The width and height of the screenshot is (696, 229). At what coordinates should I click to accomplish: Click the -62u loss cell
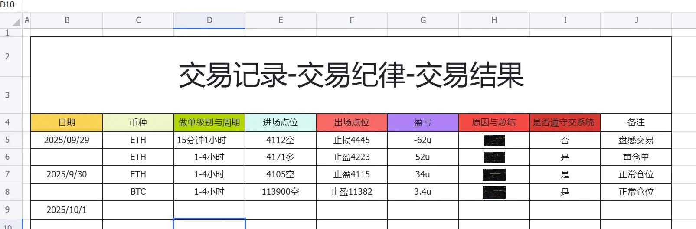click(x=423, y=140)
